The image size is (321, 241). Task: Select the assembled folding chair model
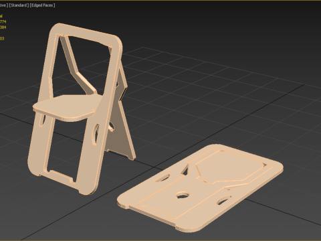tap(82, 108)
